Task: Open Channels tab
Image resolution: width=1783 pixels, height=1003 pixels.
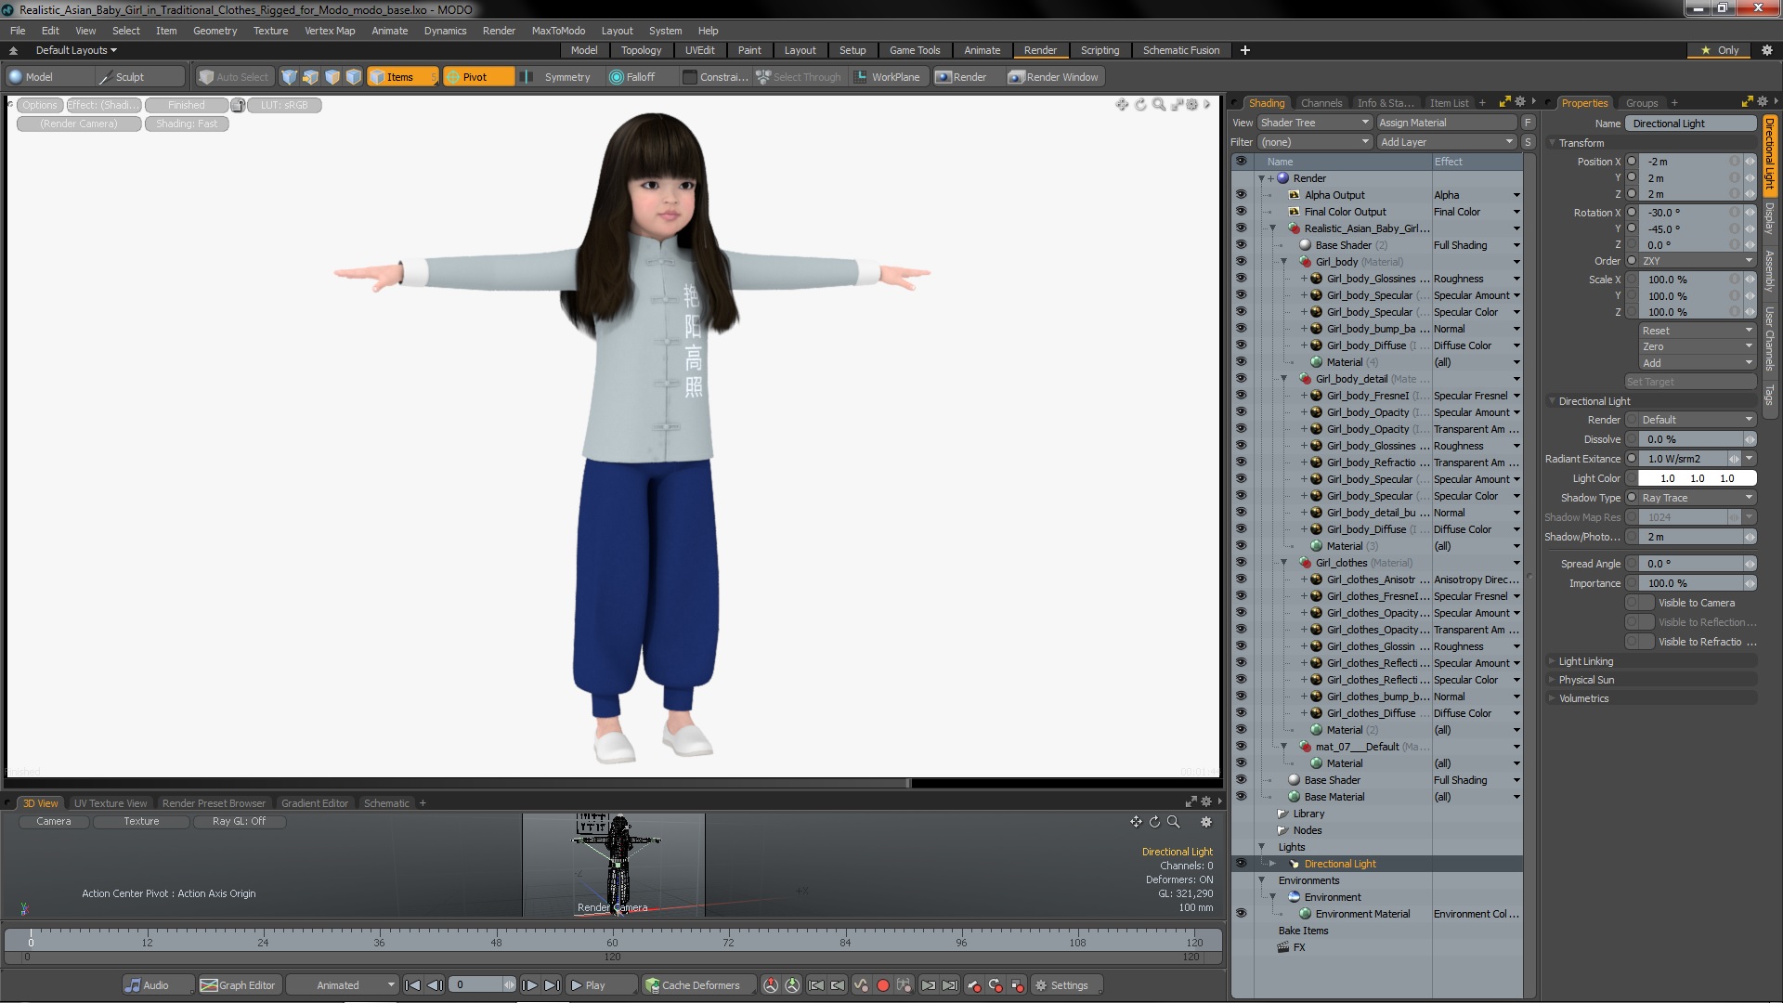Action: [1321, 103]
